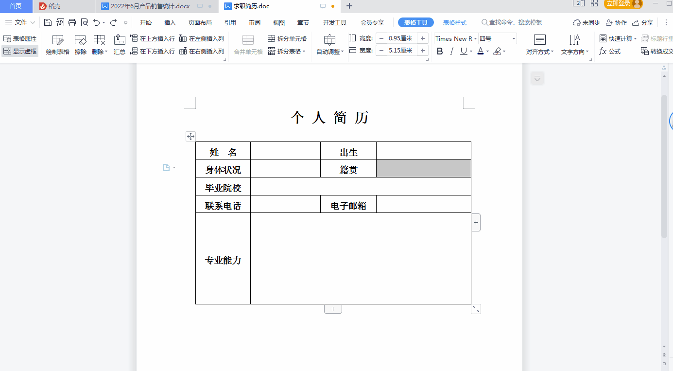Open the window layout grid icon in title bar
Image resolution: width=673 pixels, height=371 pixels.
coord(594,3)
